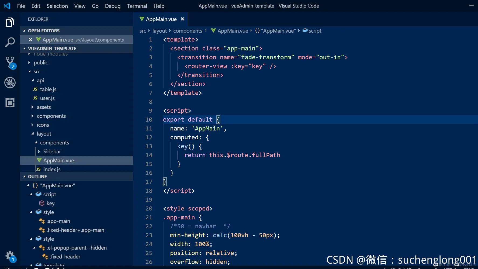Click the components breadcrumb segment
Image resolution: width=478 pixels, height=269 pixels.
(188, 31)
